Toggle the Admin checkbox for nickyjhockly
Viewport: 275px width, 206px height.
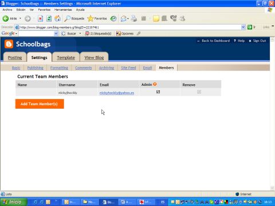coord(158,92)
